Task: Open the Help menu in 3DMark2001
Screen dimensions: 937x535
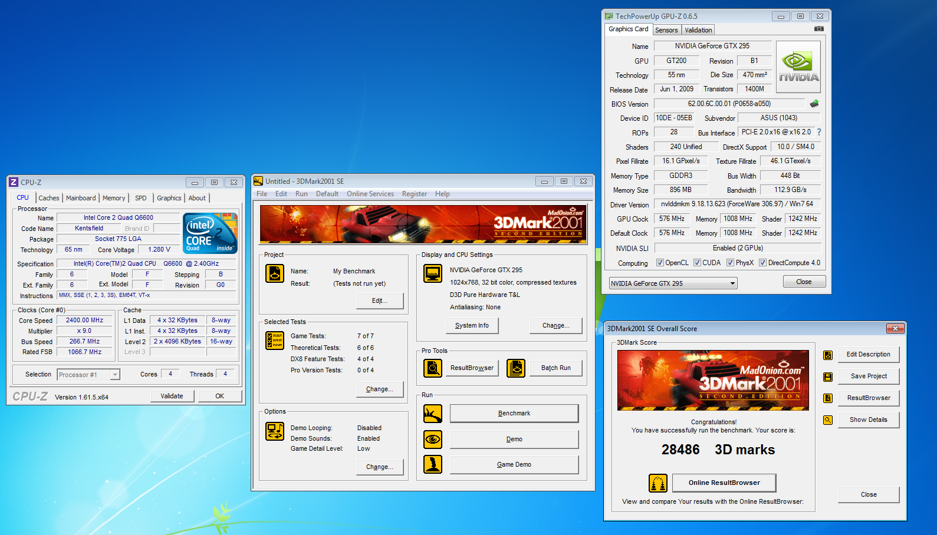Action: (442, 194)
